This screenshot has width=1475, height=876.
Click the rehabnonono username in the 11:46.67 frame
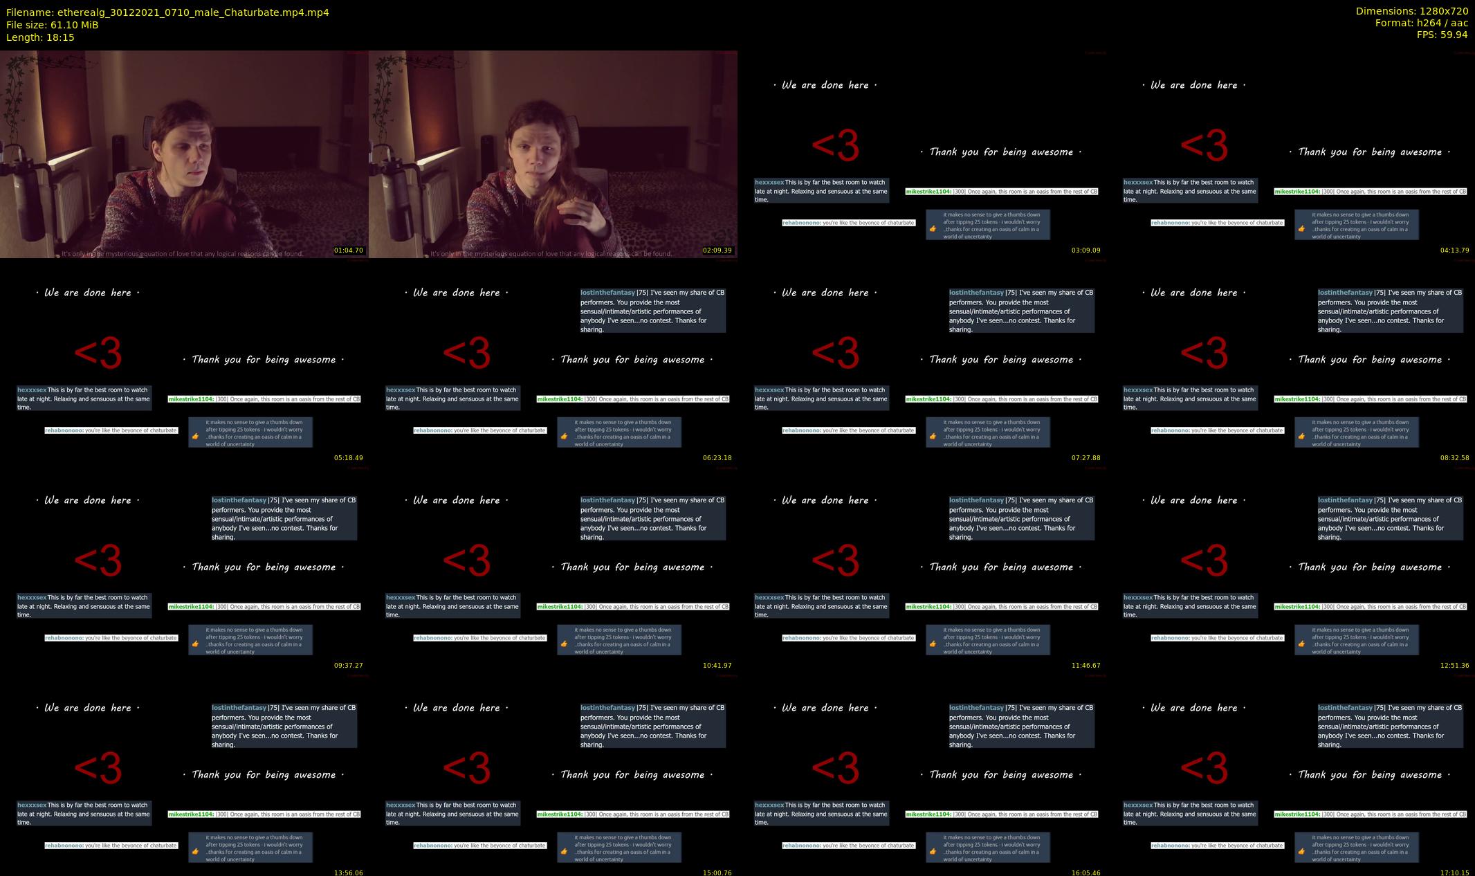click(801, 638)
